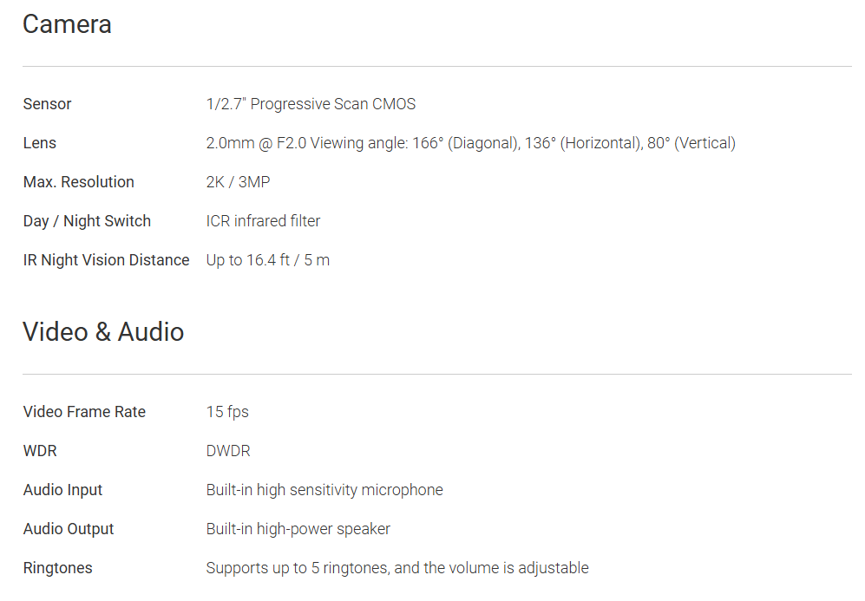Click the Video & Audio section heading
The height and width of the screenshot is (601, 865).
coord(103,332)
